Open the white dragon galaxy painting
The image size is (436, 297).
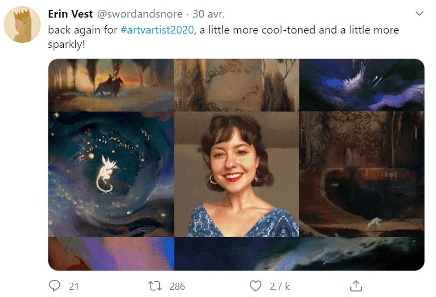111,174
